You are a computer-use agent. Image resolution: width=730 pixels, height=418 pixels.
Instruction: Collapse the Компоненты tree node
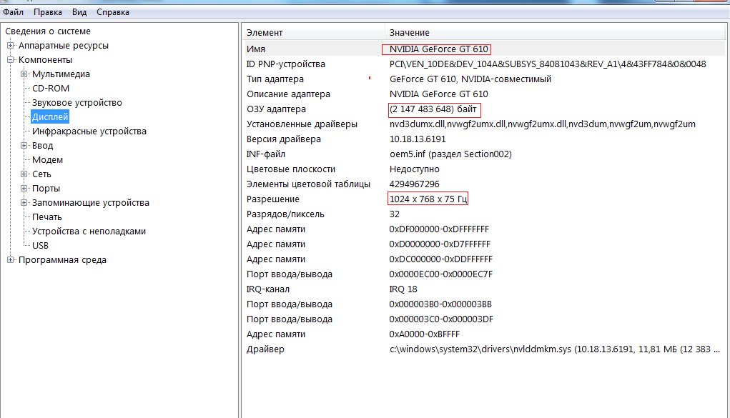(11, 60)
